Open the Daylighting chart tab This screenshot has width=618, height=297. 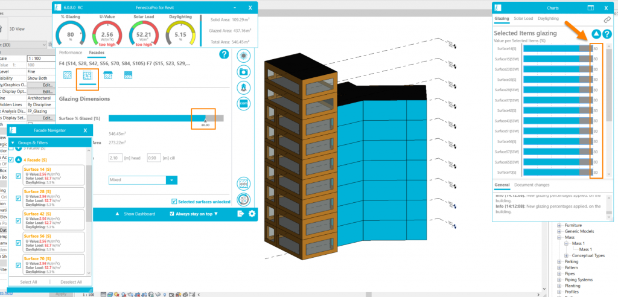pyautogui.click(x=548, y=19)
